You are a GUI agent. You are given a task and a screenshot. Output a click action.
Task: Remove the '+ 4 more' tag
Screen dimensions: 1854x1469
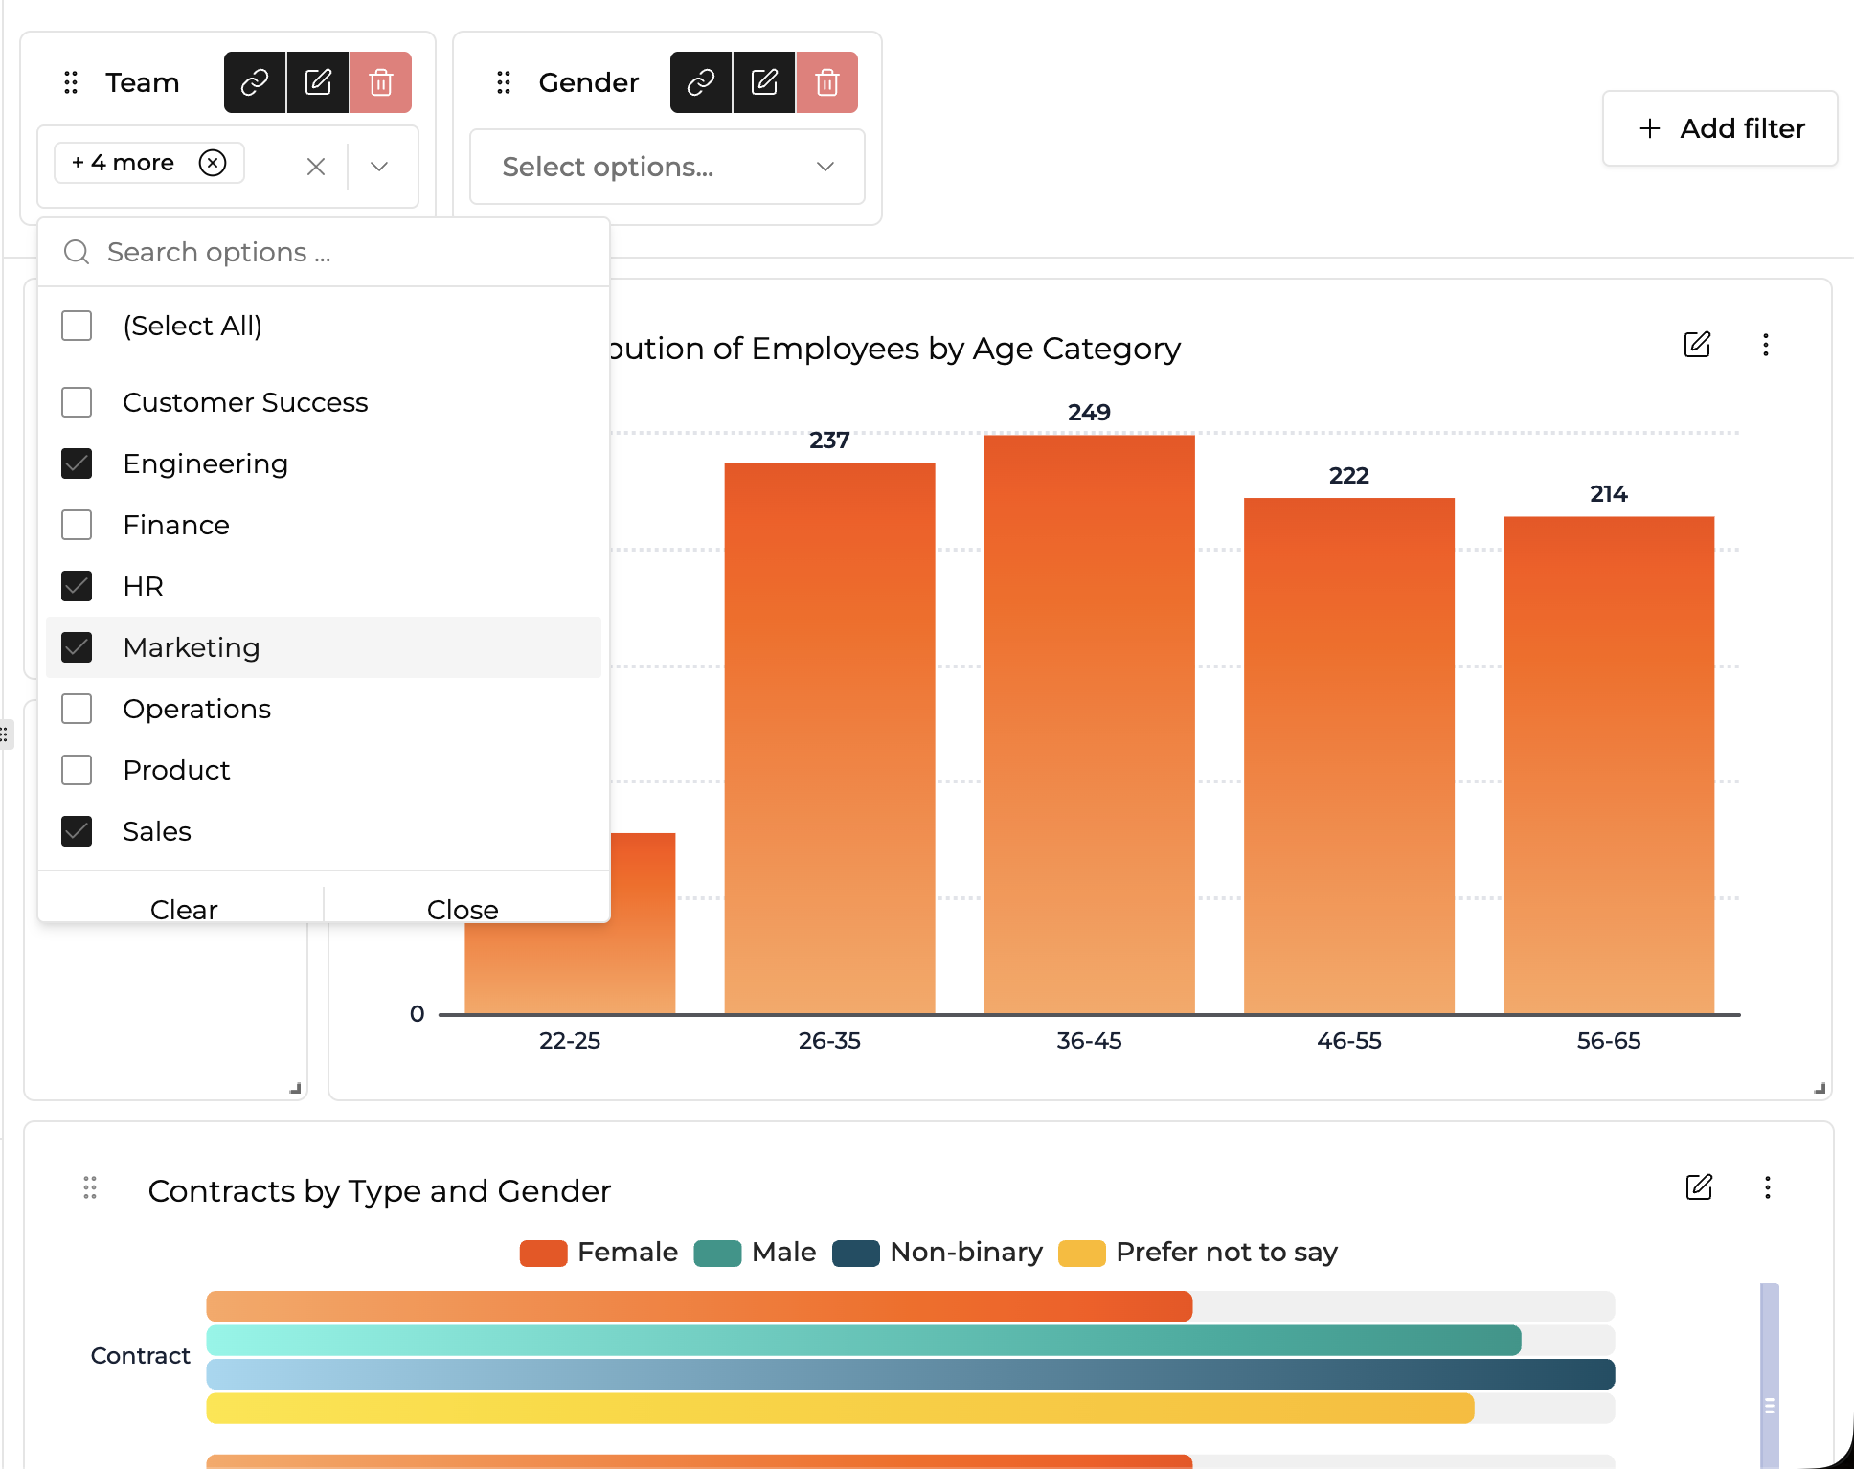pyautogui.click(x=213, y=163)
